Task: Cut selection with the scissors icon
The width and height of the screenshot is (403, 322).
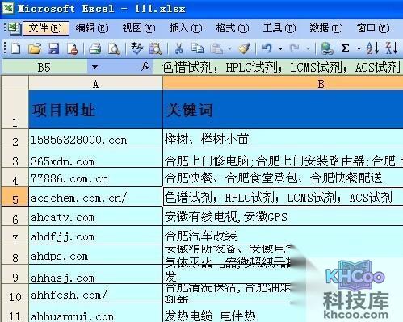Action: 178,48
